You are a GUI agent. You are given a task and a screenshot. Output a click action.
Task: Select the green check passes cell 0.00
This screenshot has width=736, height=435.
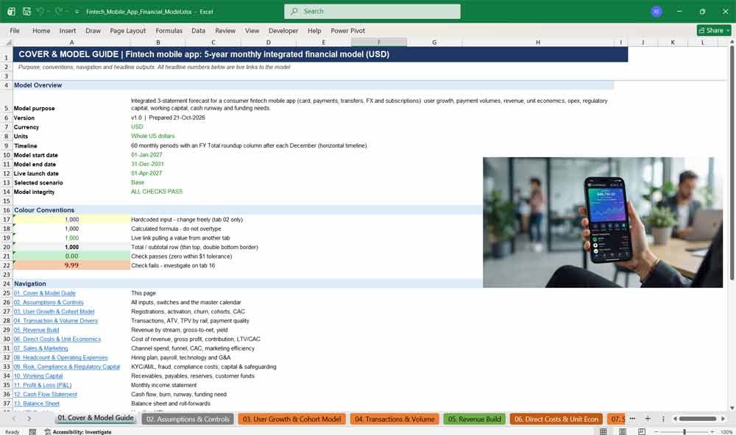[71, 256]
